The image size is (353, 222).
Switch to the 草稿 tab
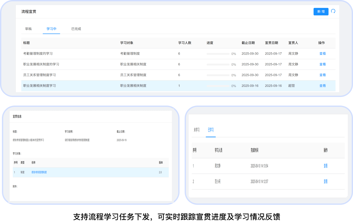(x=28, y=29)
